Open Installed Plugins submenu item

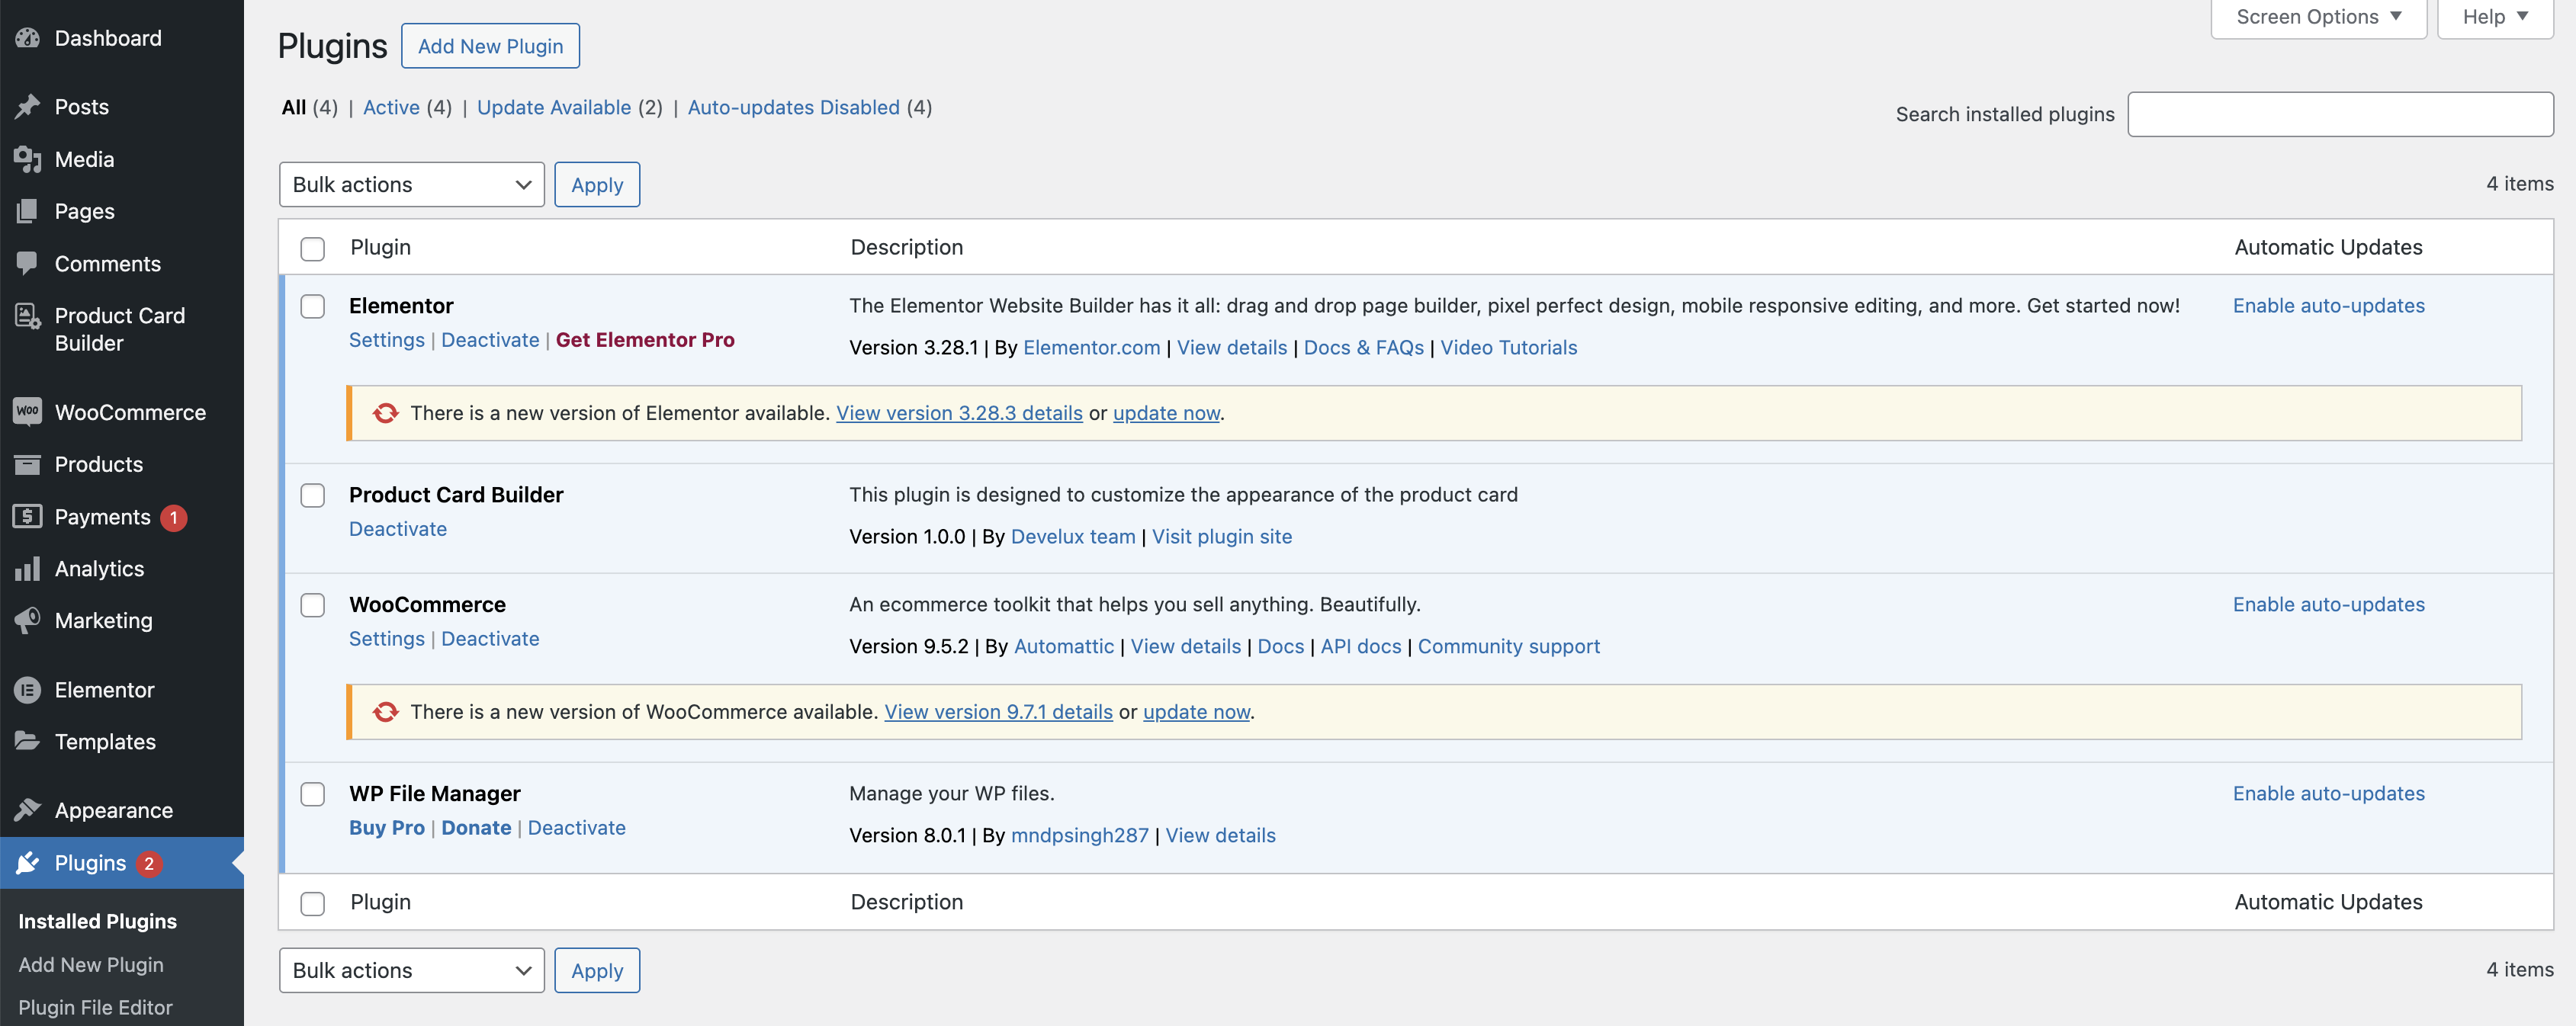[x=97, y=921]
